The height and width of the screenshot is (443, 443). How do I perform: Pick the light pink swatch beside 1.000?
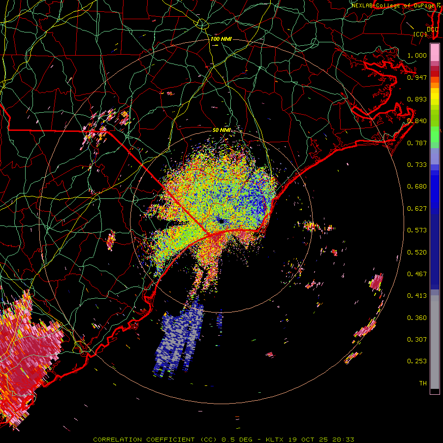(x=435, y=53)
